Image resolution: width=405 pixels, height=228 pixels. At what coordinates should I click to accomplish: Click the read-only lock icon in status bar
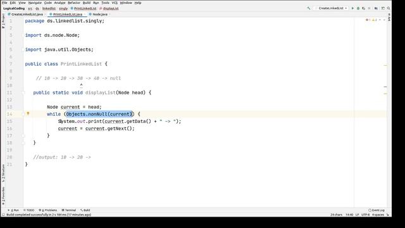coord(388,215)
